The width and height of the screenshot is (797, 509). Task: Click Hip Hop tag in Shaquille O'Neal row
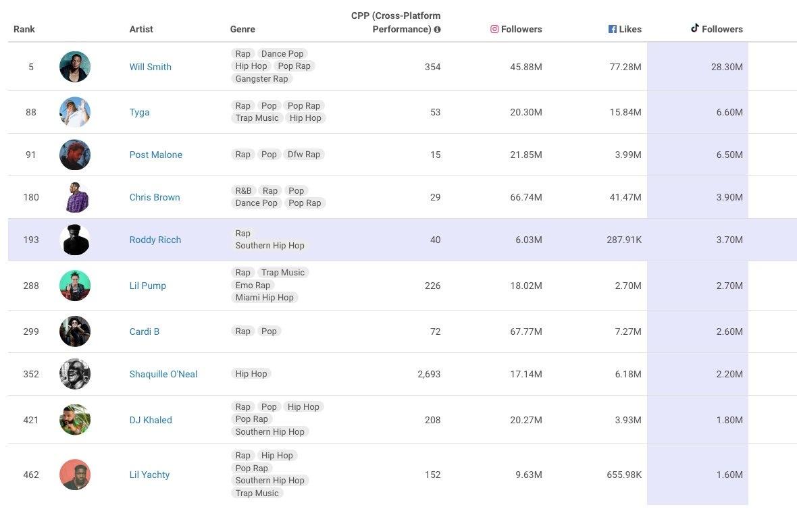click(251, 374)
